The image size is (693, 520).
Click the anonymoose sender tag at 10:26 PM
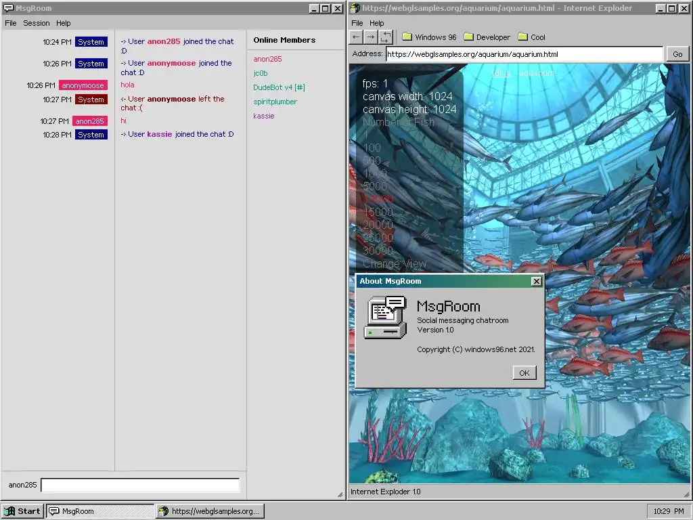point(83,85)
